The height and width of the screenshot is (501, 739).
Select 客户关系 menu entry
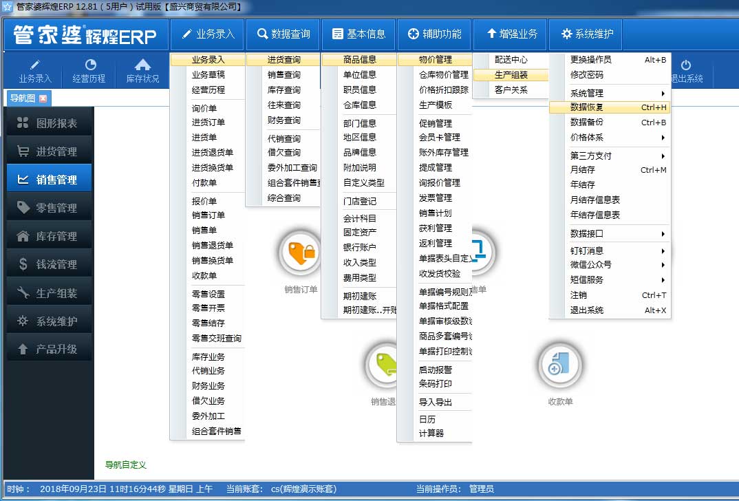(511, 89)
